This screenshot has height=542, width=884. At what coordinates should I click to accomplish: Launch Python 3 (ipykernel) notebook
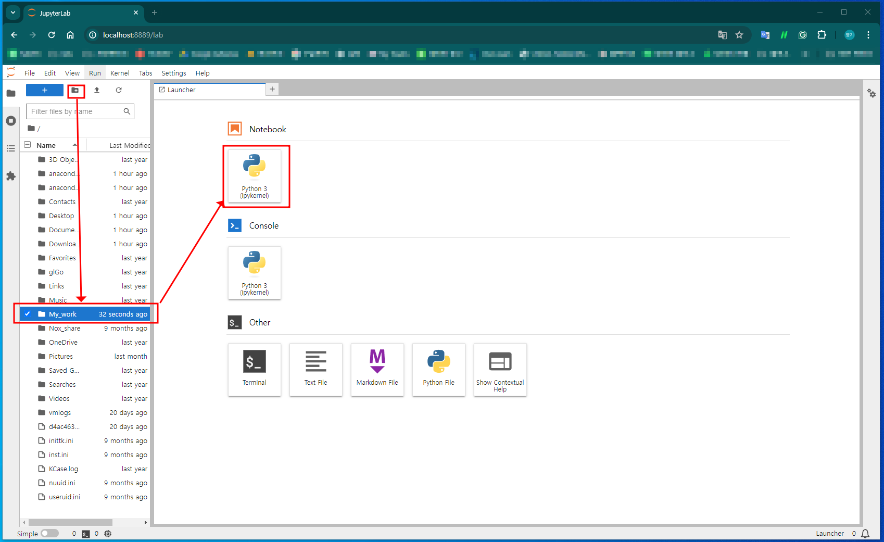point(255,176)
